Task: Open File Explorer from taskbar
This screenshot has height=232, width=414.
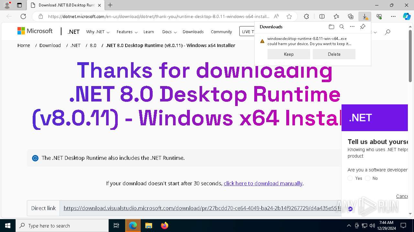Action: pos(148,226)
